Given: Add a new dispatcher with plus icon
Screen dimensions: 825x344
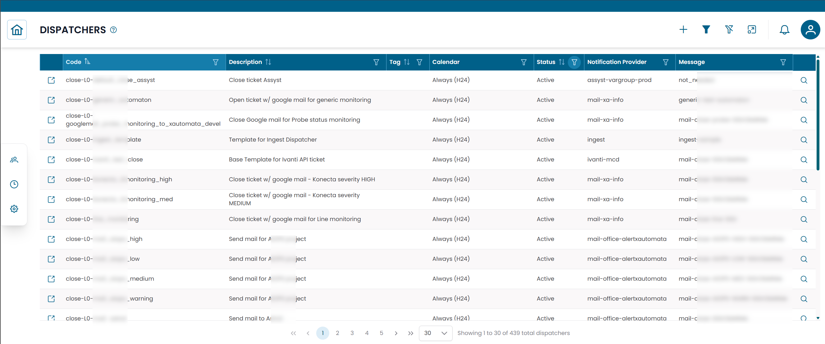Looking at the screenshot, I should click(683, 30).
